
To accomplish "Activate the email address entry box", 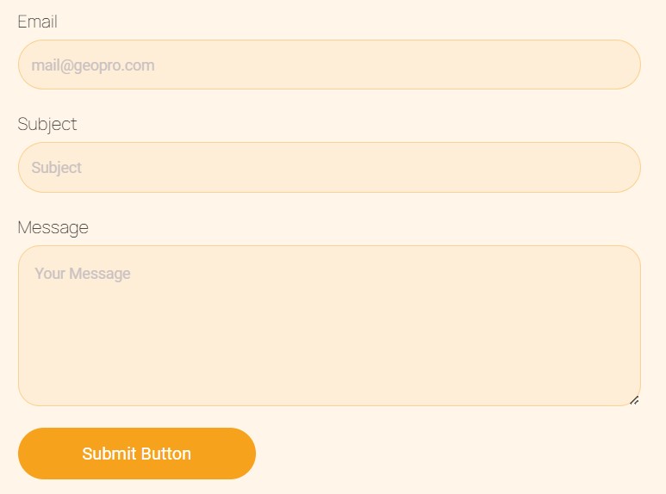I will coord(329,65).
